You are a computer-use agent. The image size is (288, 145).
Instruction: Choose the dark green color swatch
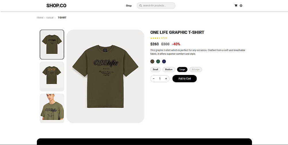[x=158, y=61]
